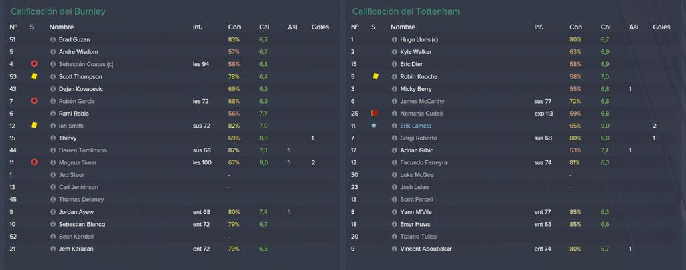Click the star icon beside Erik Lamela

point(374,126)
